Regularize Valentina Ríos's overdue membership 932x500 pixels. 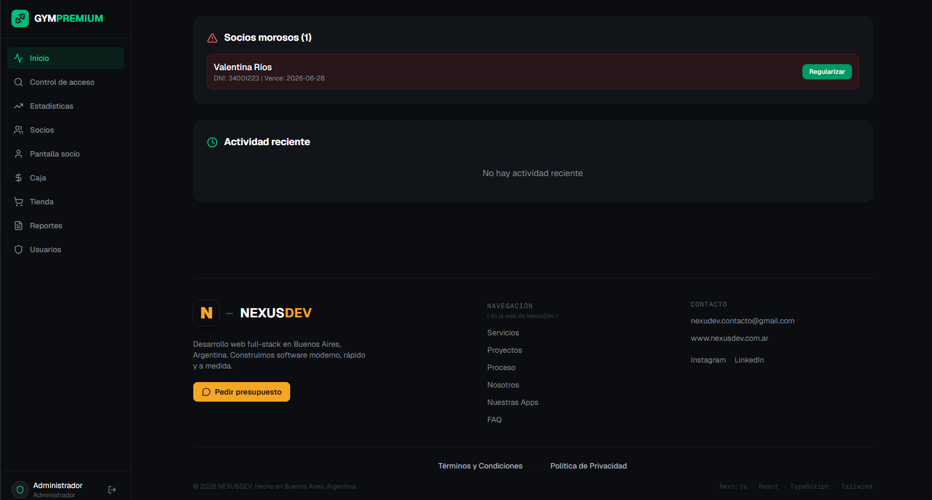tap(827, 72)
